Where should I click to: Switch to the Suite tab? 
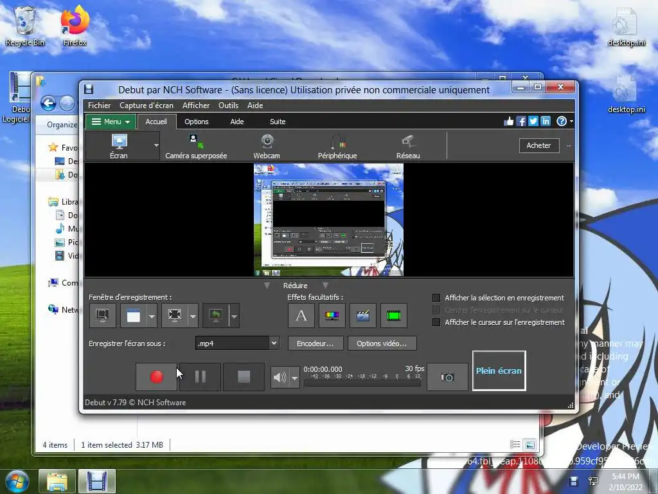click(278, 122)
